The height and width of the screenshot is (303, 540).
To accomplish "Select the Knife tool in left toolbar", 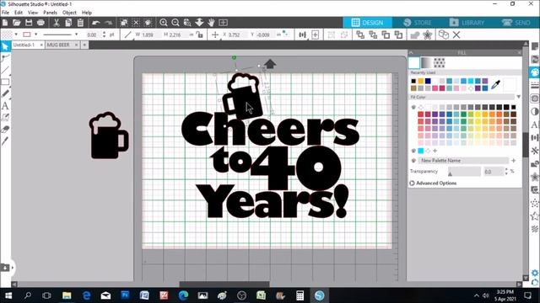I will pyautogui.click(x=5, y=141).
